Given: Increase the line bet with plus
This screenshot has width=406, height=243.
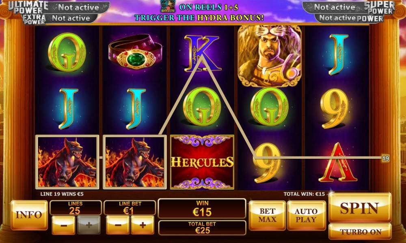Looking at the screenshot, I should coord(143,225).
